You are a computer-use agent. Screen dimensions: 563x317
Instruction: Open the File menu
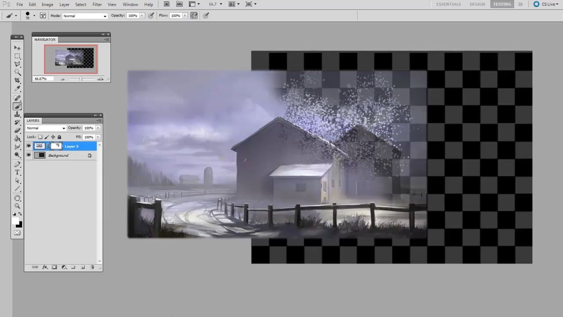[x=20, y=4]
